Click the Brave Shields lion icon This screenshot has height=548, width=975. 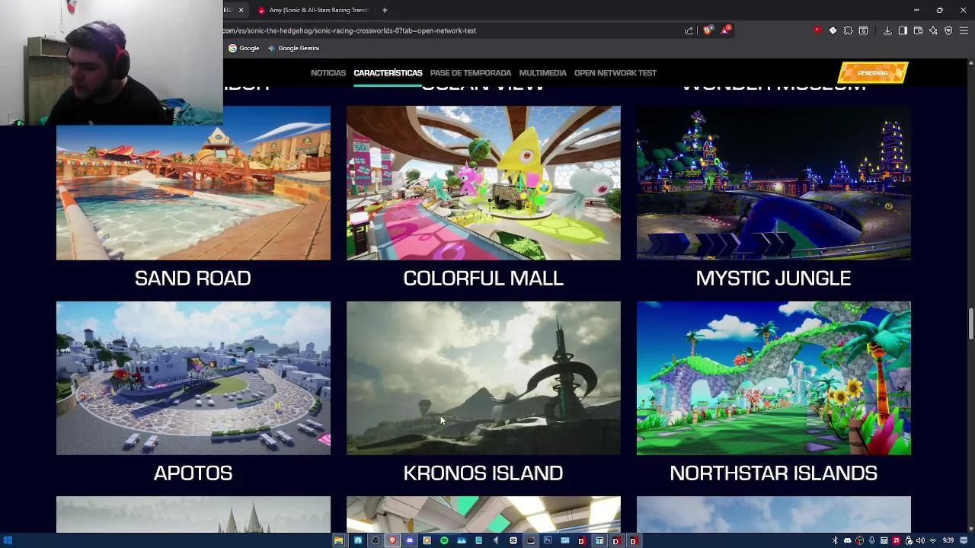tap(707, 30)
